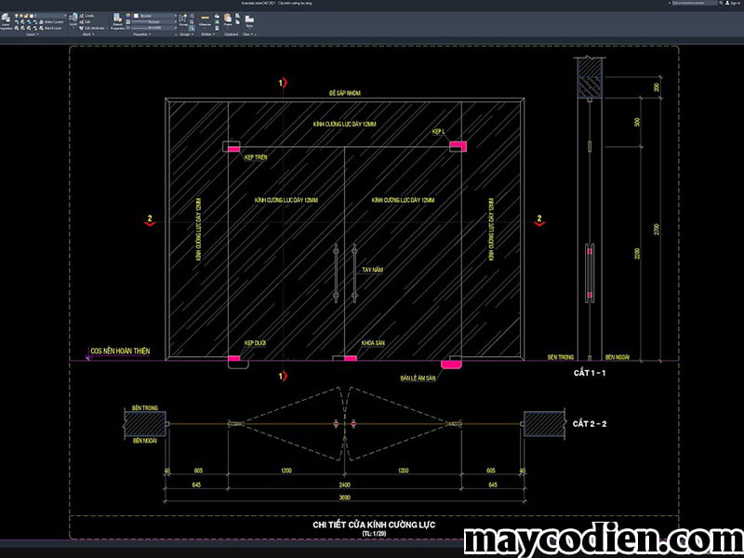Click the Create block button

pyautogui.click(x=86, y=16)
